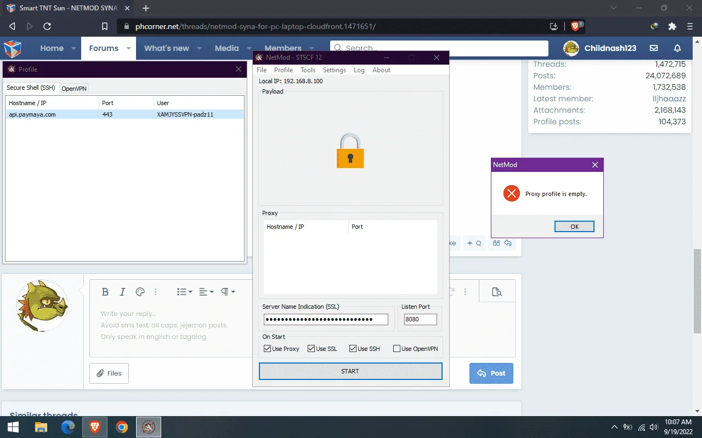Open the NetMod About menu
The height and width of the screenshot is (438, 702).
click(381, 70)
